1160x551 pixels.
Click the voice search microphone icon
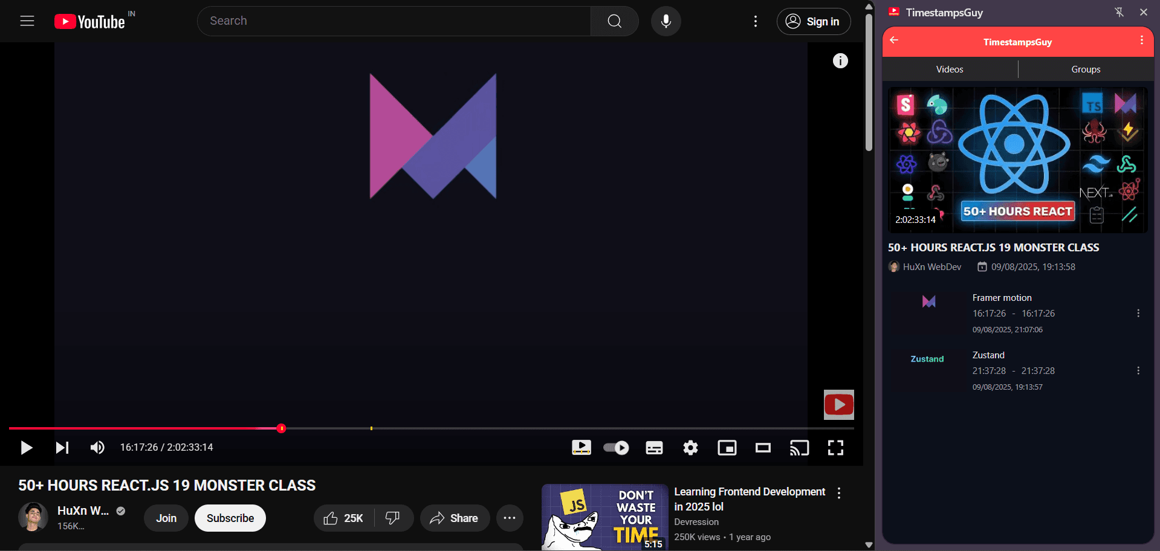[x=666, y=21]
